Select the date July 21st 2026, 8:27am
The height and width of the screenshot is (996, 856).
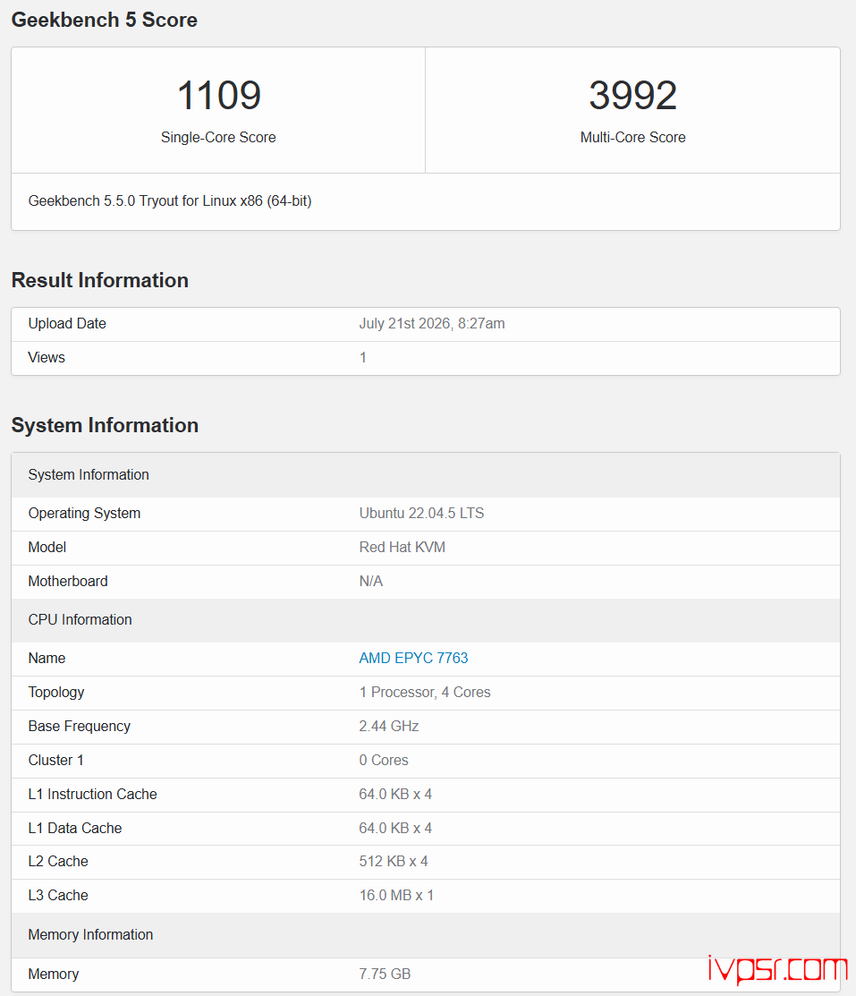432,323
